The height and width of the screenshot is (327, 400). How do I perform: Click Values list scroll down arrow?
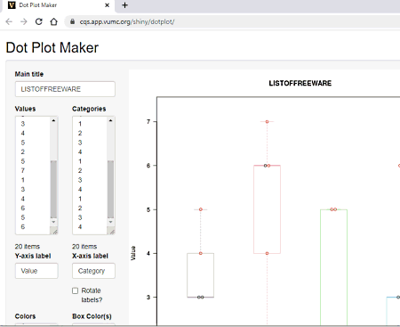coord(53,222)
